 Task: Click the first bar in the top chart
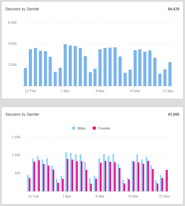[25, 77]
